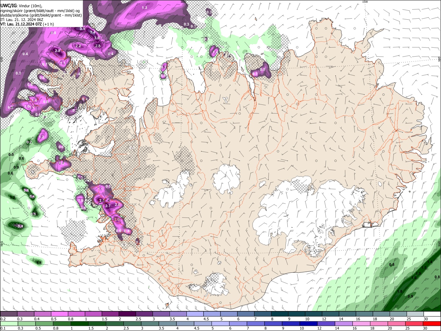
Task: Click the '(+1 h)' forecast offset text
Action: tap(48, 24)
